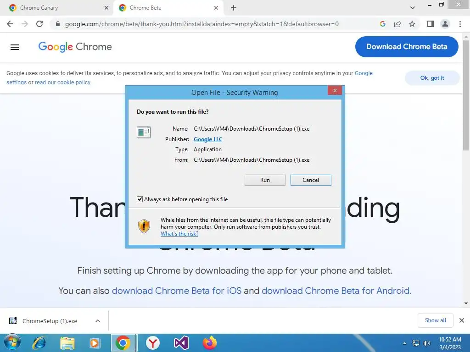Image resolution: width=470 pixels, height=352 pixels.
Task: Open download Chrome Beta for Android link
Action: pyautogui.click(x=336, y=291)
